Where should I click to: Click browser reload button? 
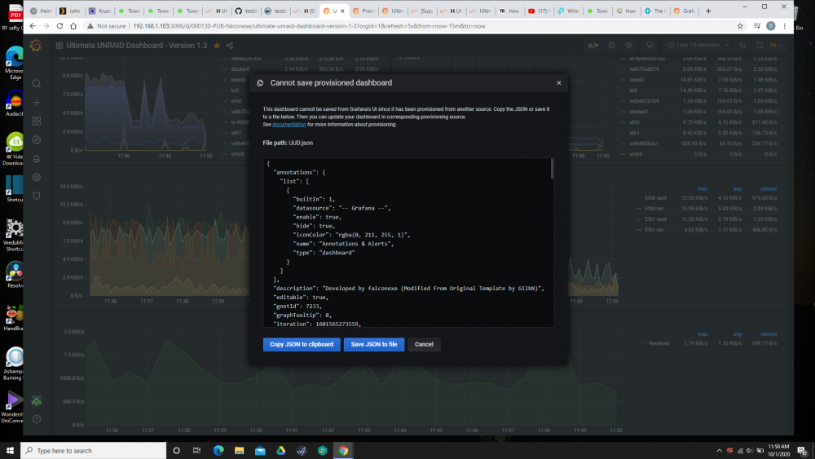click(x=59, y=26)
